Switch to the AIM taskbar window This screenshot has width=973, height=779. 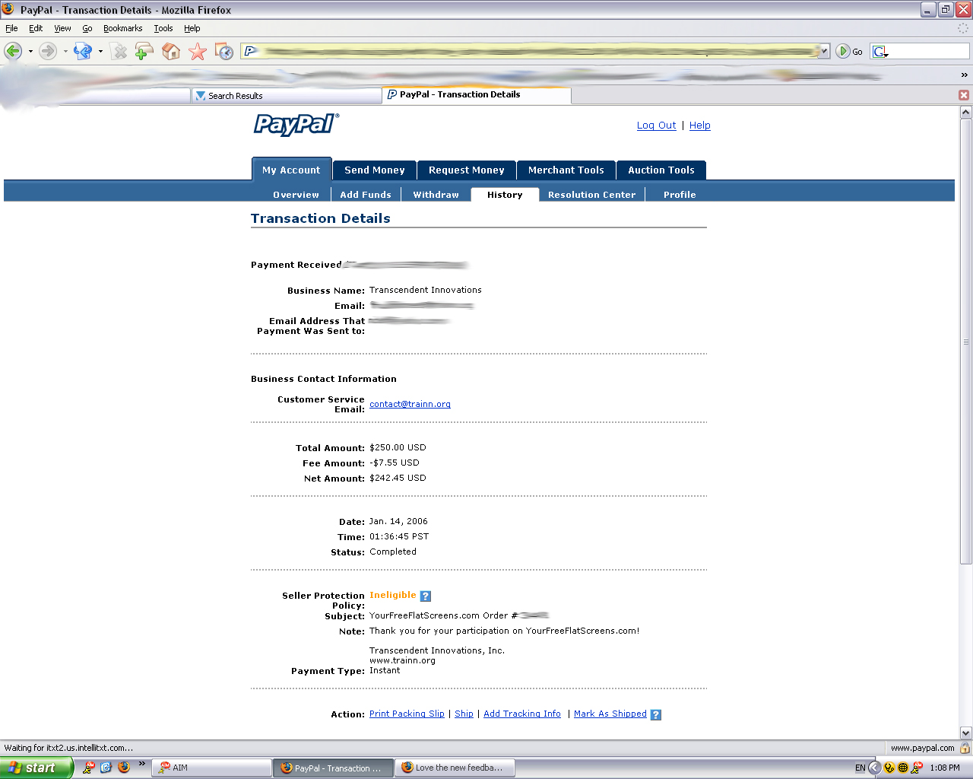pyautogui.click(x=212, y=768)
